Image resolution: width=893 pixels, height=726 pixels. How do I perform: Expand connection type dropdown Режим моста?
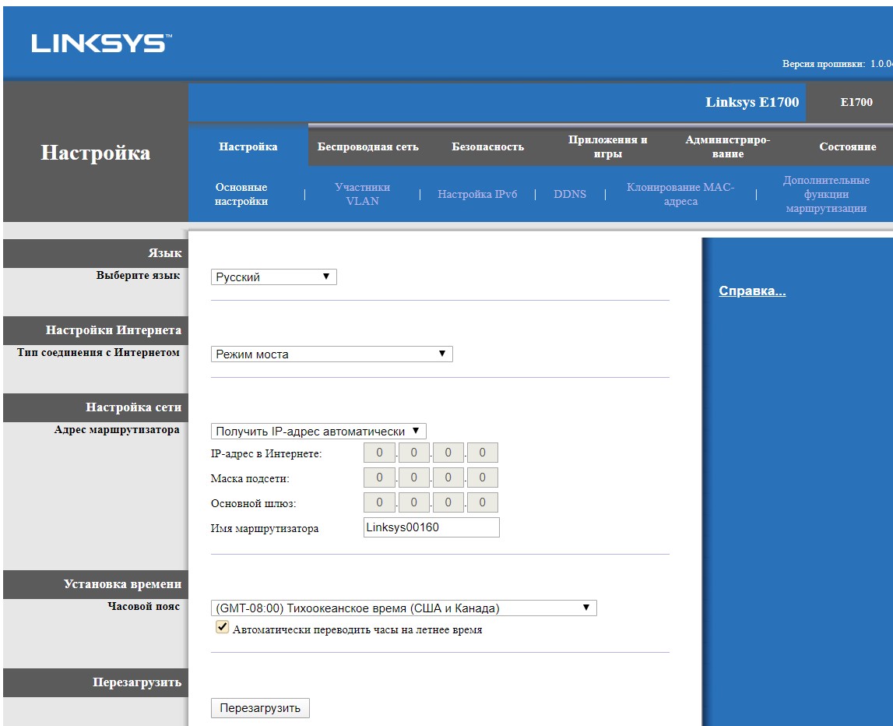click(x=332, y=354)
